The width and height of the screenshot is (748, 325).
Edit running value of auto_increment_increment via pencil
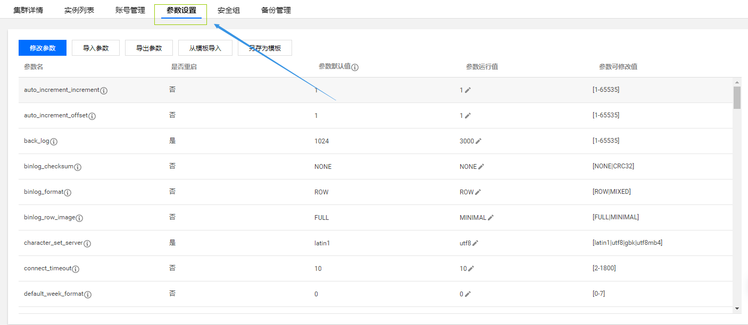point(468,90)
